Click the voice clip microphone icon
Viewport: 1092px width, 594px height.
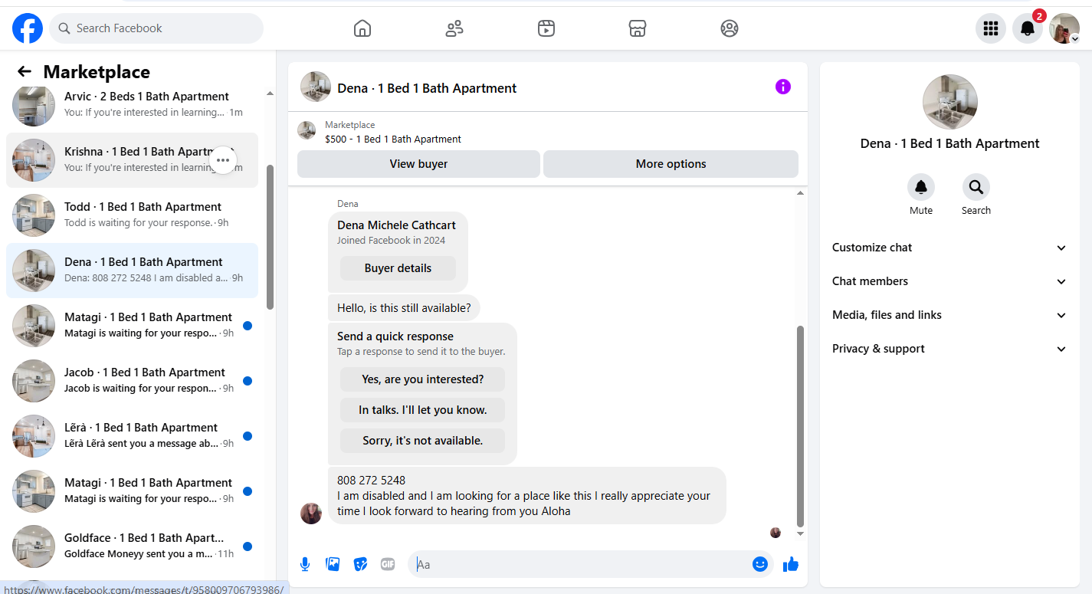tap(305, 565)
